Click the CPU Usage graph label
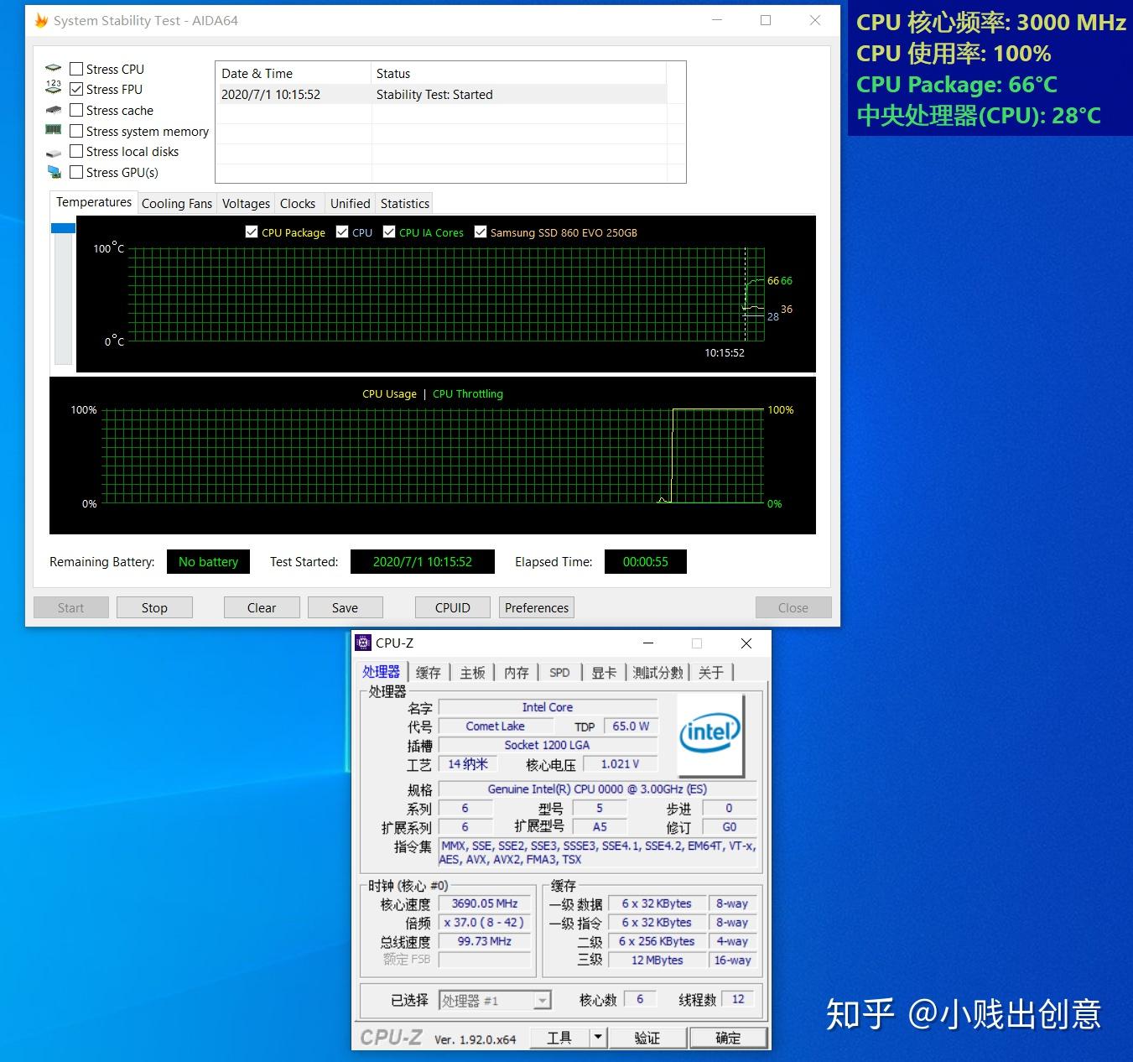The width and height of the screenshot is (1133, 1062). (389, 393)
